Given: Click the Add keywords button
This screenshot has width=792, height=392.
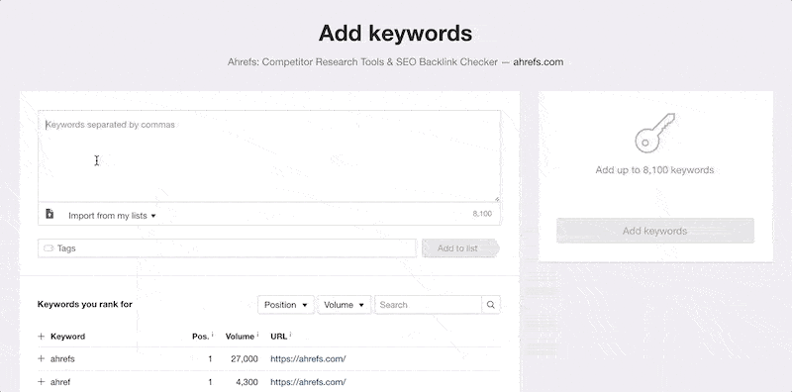Looking at the screenshot, I should [655, 231].
